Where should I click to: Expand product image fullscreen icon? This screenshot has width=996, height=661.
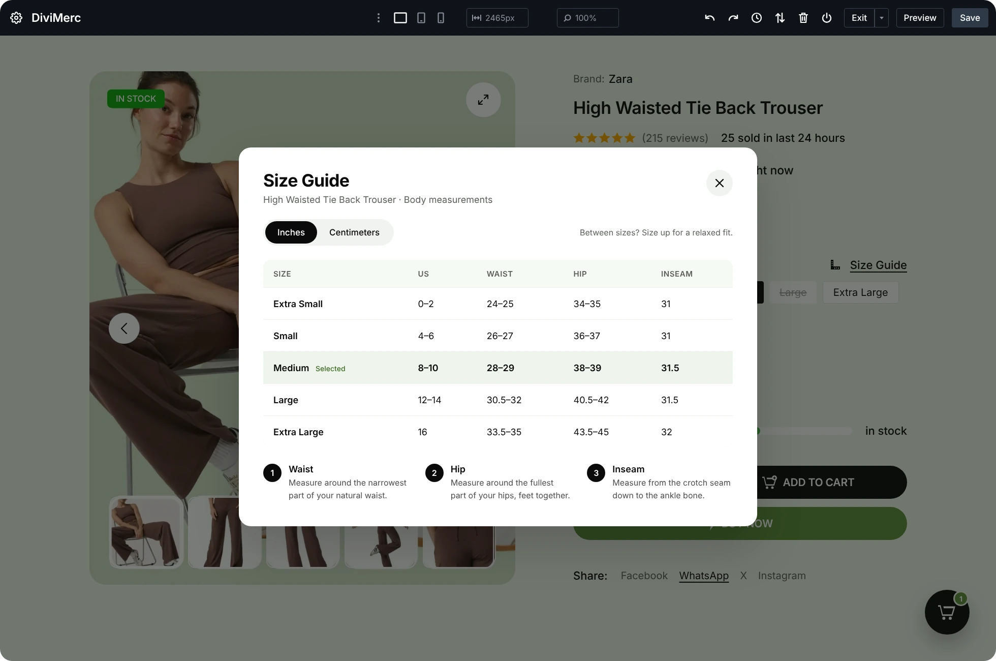tap(483, 100)
